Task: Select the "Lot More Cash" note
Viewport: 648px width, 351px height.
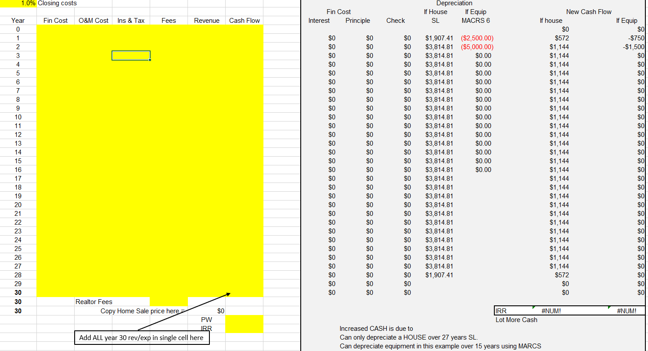Action: [x=516, y=320]
